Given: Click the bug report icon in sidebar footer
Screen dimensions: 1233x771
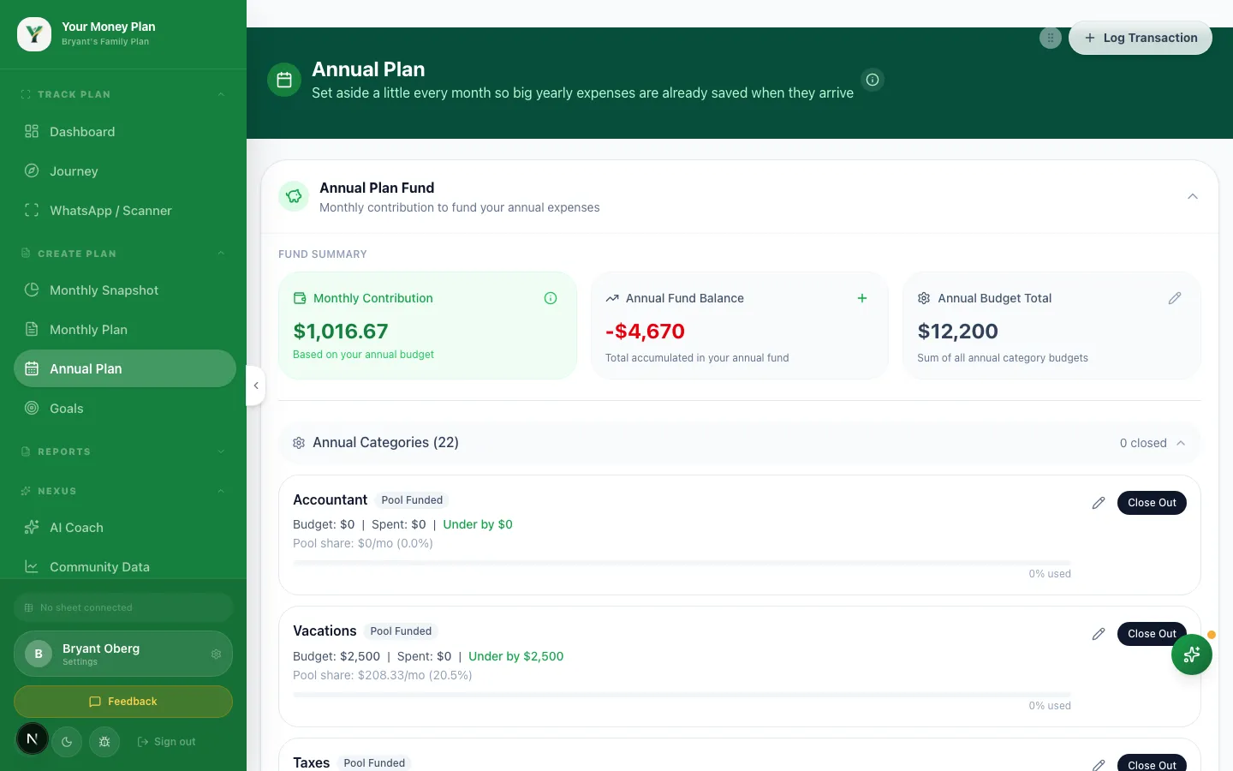Looking at the screenshot, I should pyautogui.click(x=104, y=742).
